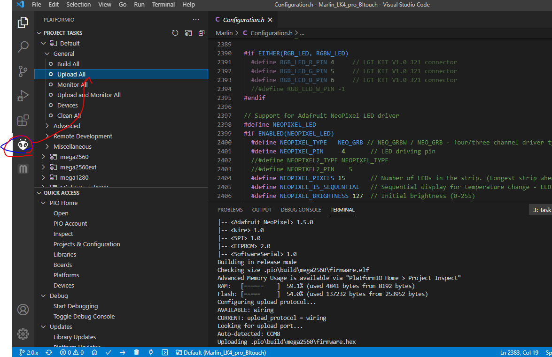Click the VS Code logo icon

pyautogui.click(x=20, y=5)
